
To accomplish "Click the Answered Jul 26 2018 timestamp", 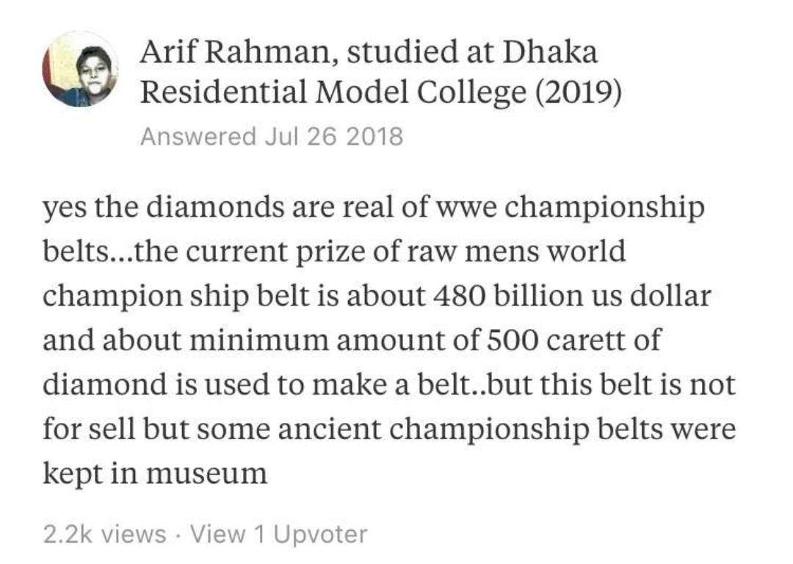I will [x=271, y=137].
